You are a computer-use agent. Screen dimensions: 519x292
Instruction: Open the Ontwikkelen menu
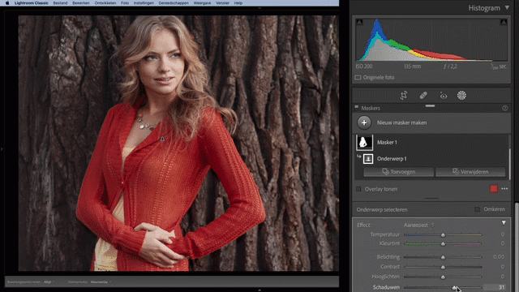tap(105, 3)
